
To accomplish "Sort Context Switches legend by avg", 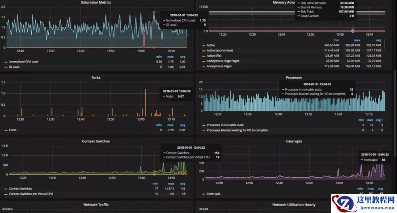I will click(x=182, y=184).
